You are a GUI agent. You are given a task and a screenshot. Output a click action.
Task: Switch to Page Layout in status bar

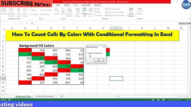[x=158, y=100]
